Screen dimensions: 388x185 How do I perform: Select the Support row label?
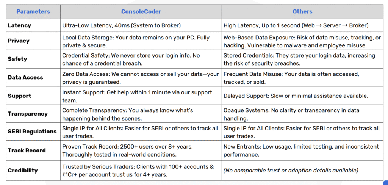[19, 96]
